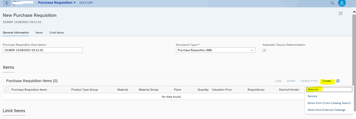Open the search magnifier icon
Screen dimensions: 356x119
click(332, 3)
